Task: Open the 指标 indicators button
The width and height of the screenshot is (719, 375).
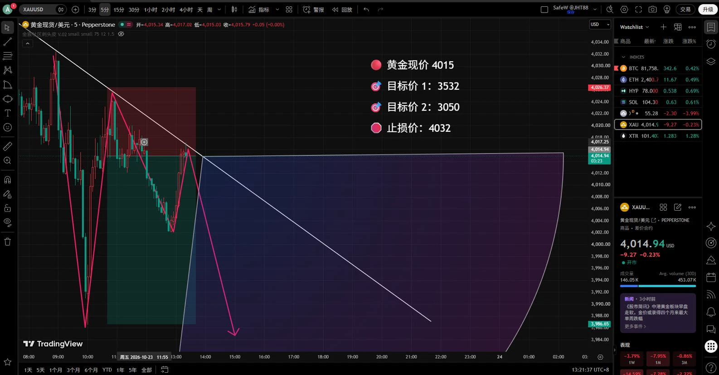Action: 259,10
